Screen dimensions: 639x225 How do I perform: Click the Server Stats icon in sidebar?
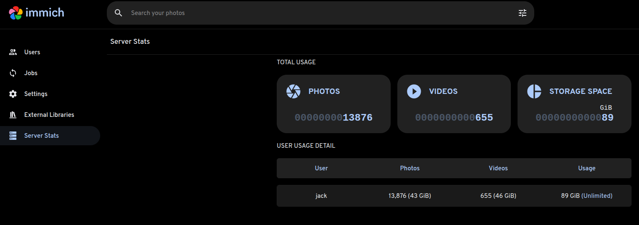click(x=13, y=136)
